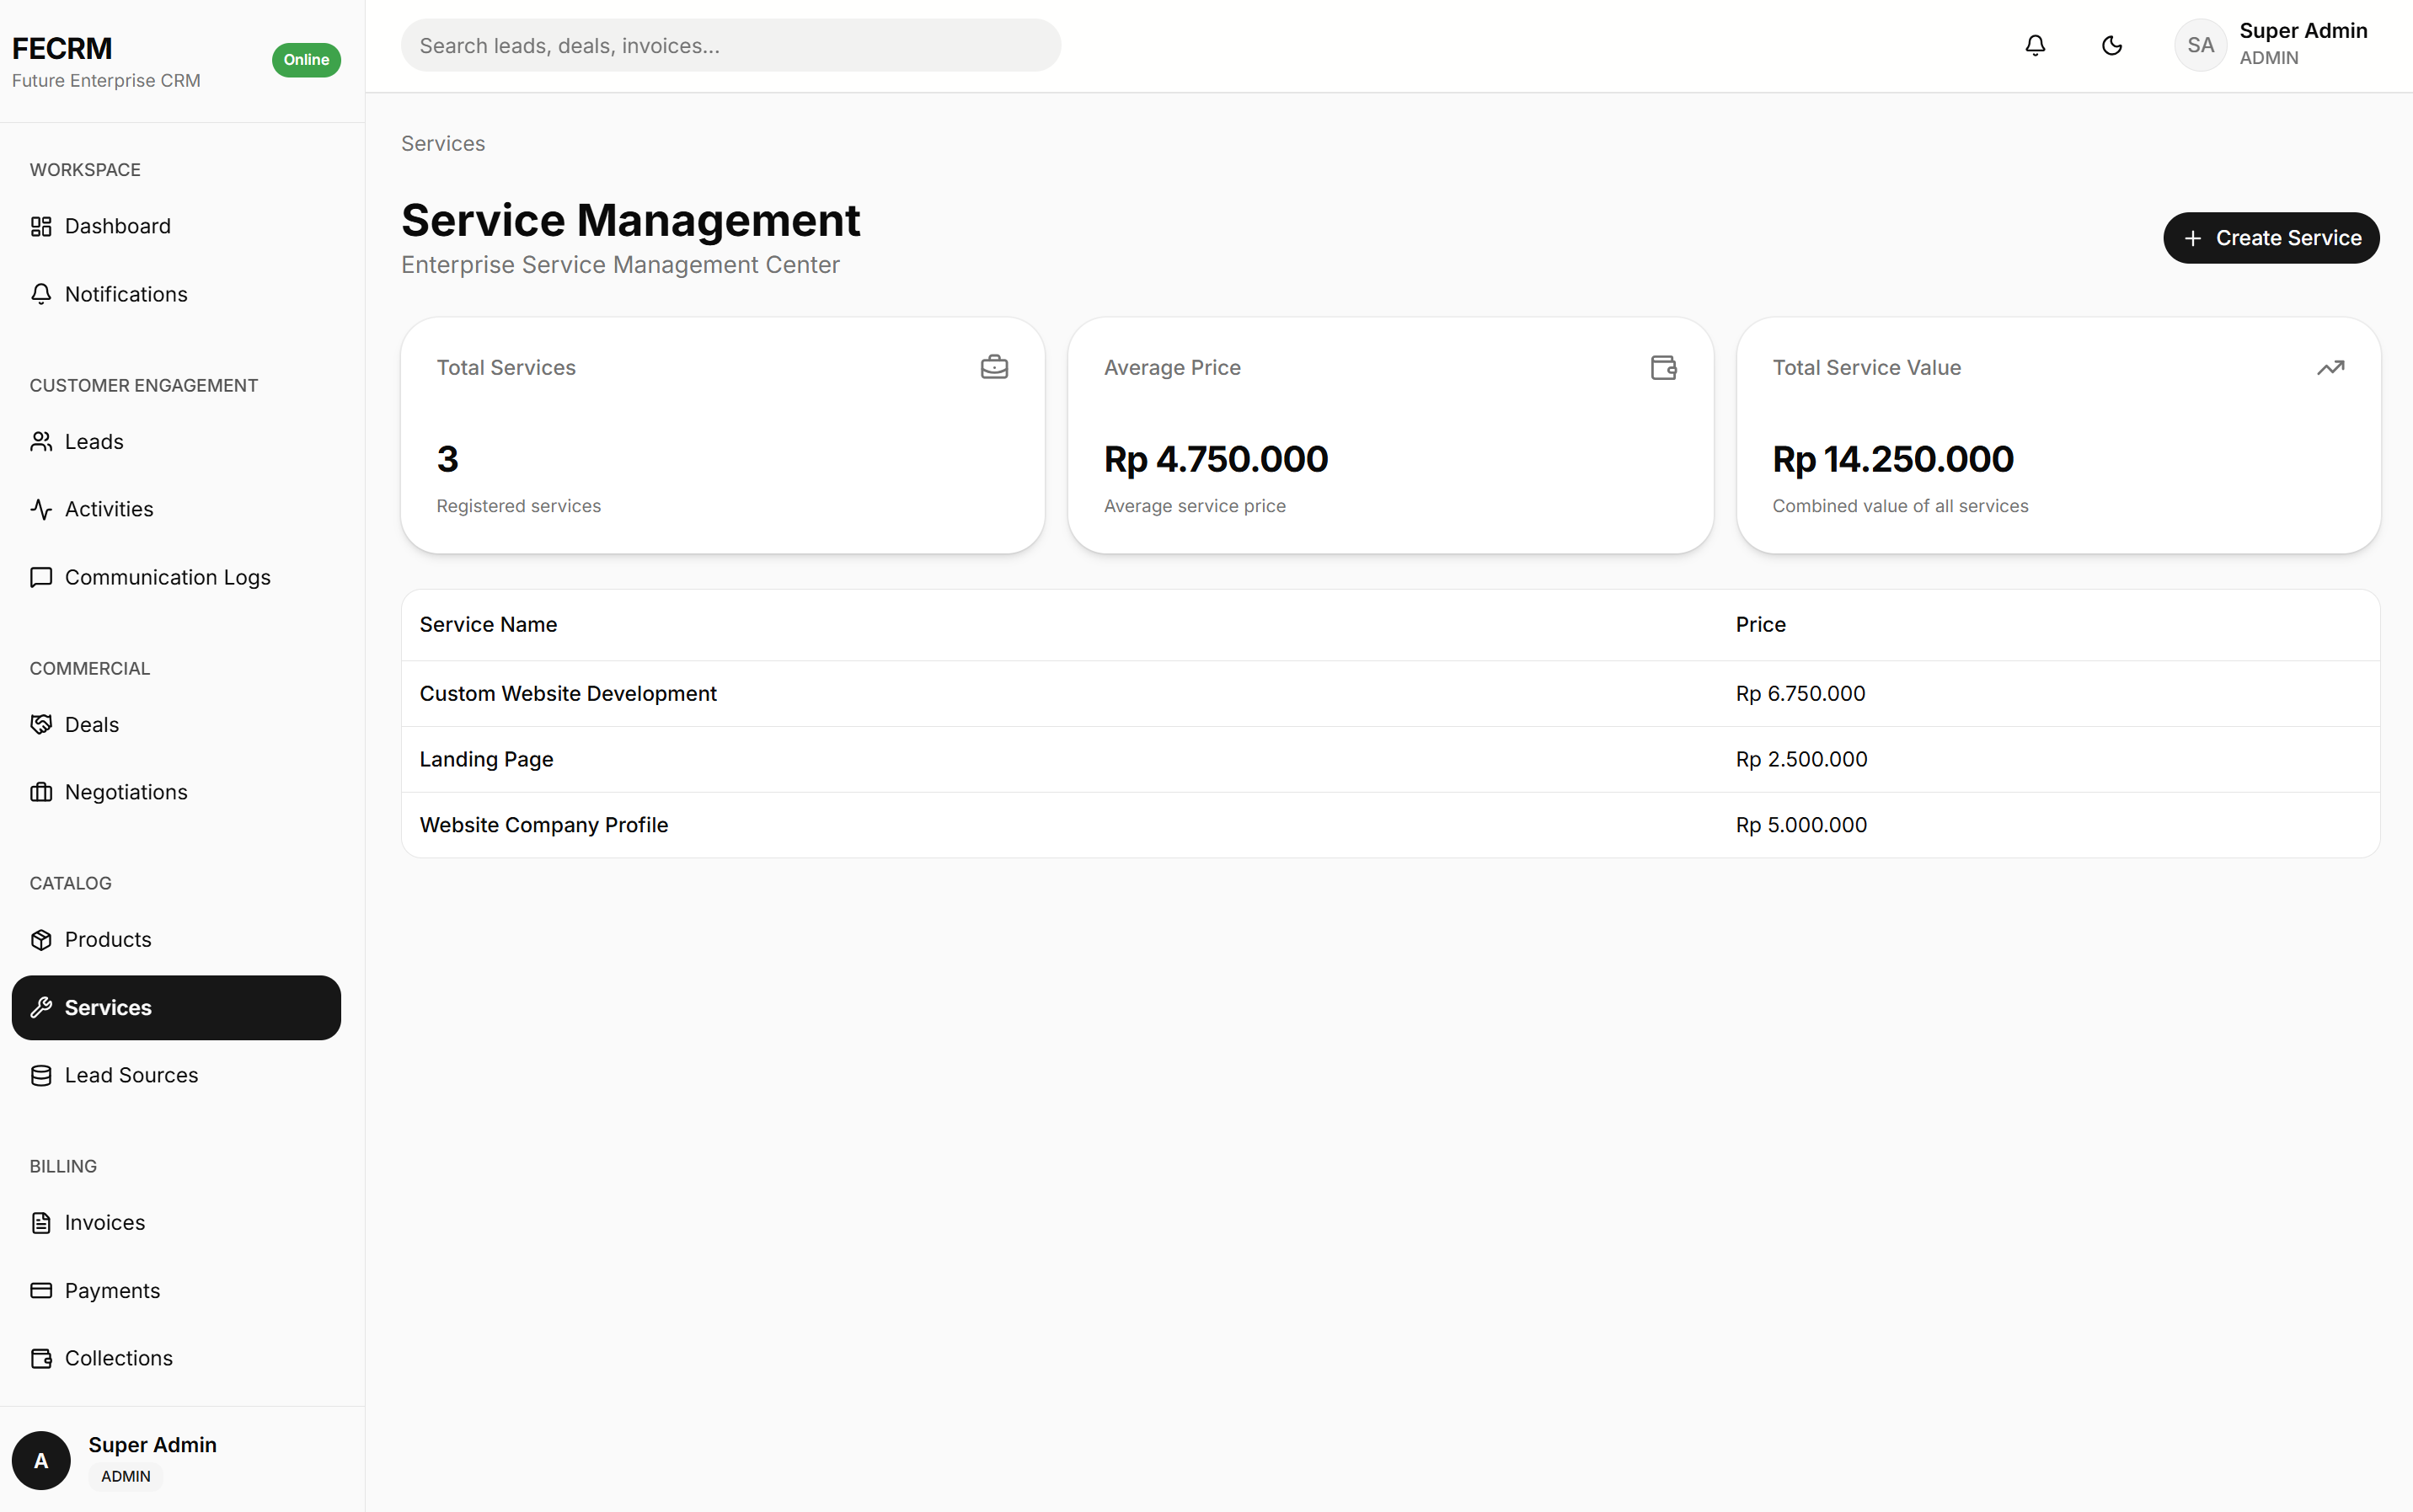The width and height of the screenshot is (2413, 1512).
Task: Click the Dashboard grid icon in sidebar
Action: coord(41,226)
